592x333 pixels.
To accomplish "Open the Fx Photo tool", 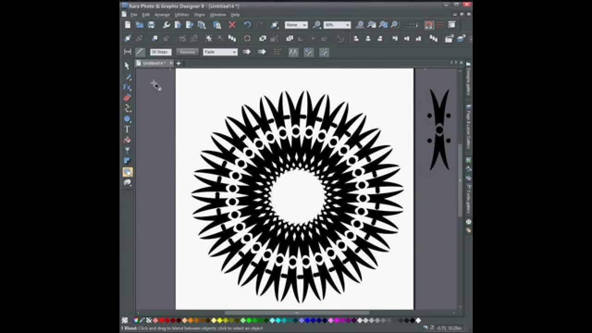I will point(127,87).
